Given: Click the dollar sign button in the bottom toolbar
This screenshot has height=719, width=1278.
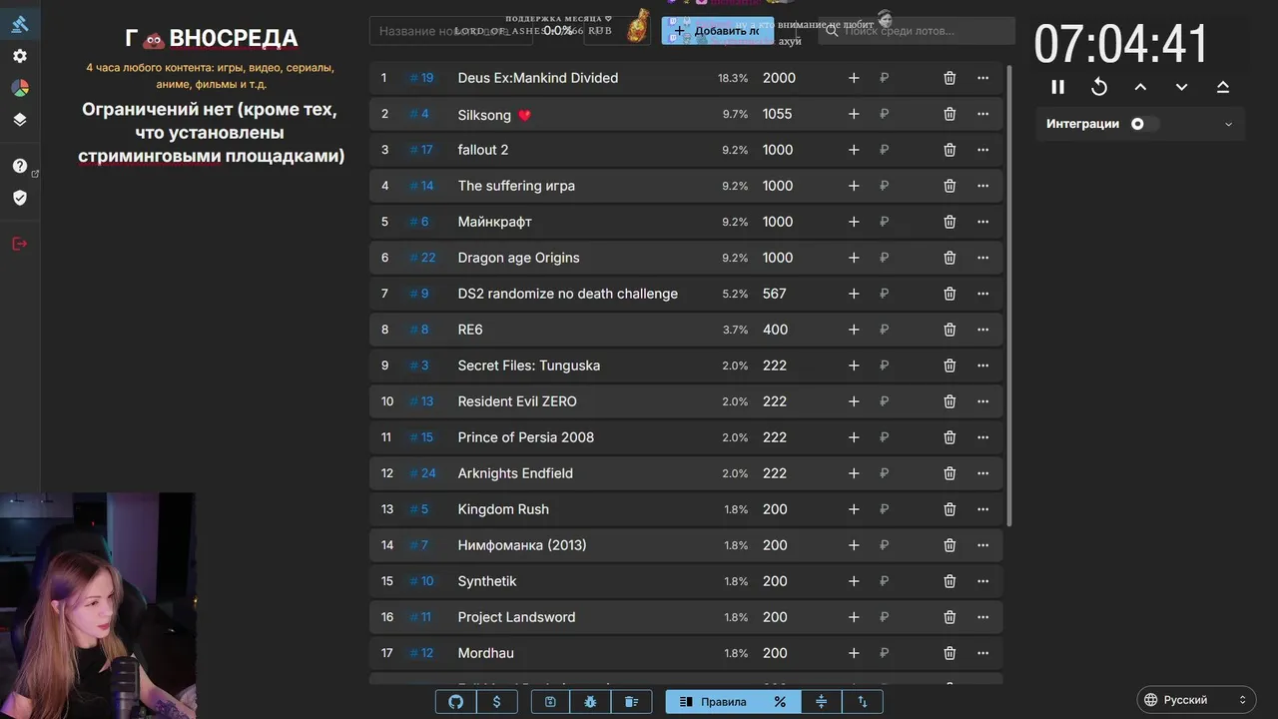Looking at the screenshot, I should (497, 702).
